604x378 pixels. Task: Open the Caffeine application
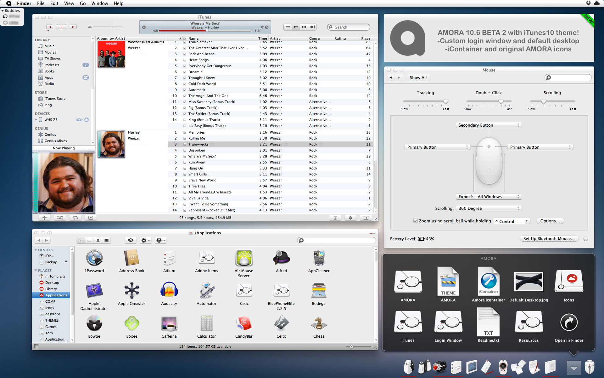click(169, 324)
